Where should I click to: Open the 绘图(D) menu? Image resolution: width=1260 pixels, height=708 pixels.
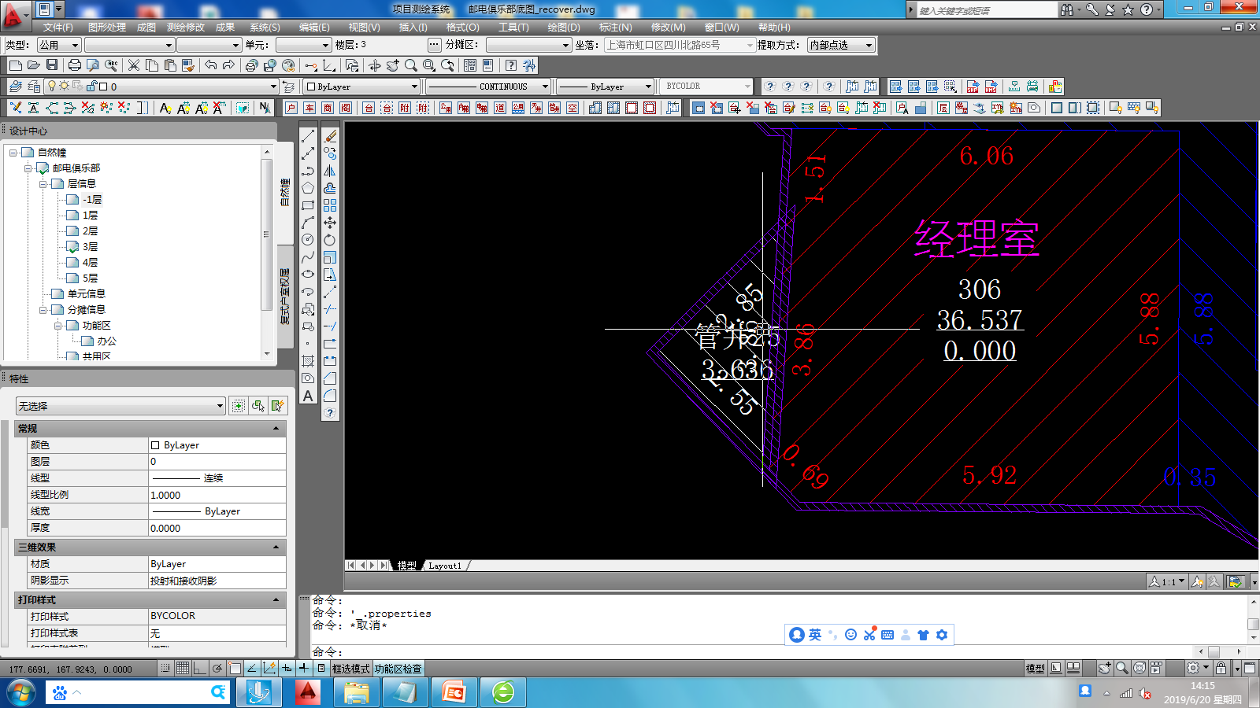pyautogui.click(x=564, y=28)
